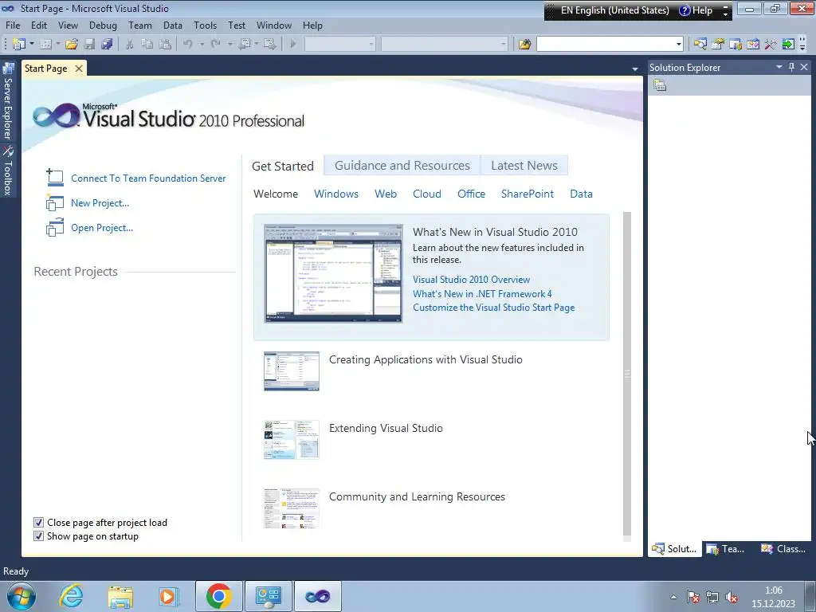Click the Start Debugging play icon
The height and width of the screenshot is (612, 816).
point(293,45)
